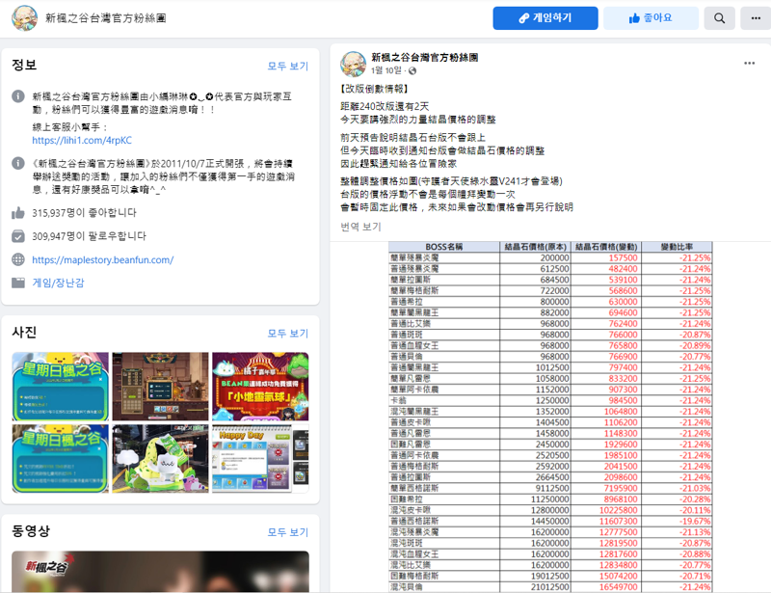
Task: View all info with 모두 보기 in 정보
Action: (x=287, y=66)
